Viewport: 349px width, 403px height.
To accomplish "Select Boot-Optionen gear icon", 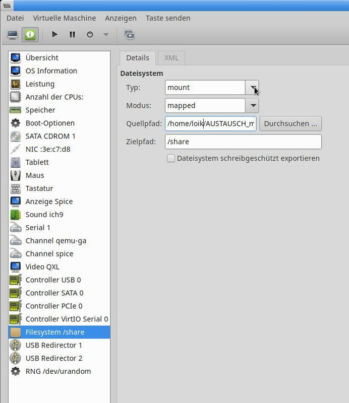I will 16,123.
